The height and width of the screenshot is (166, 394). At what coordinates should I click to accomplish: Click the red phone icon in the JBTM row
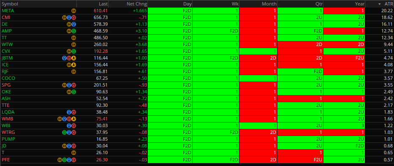pyautogui.click(x=69, y=58)
